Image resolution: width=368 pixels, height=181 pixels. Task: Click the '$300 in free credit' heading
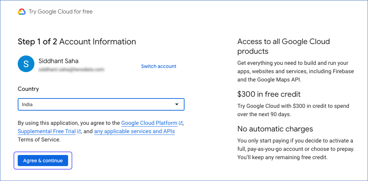click(x=269, y=94)
